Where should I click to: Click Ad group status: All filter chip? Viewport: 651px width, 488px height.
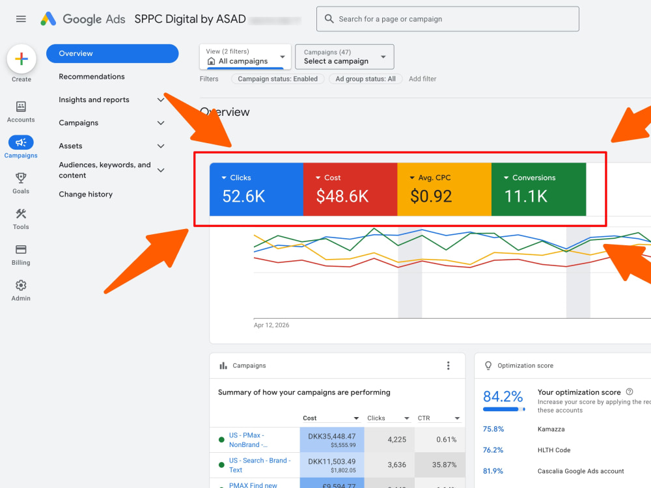click(365, 79)
